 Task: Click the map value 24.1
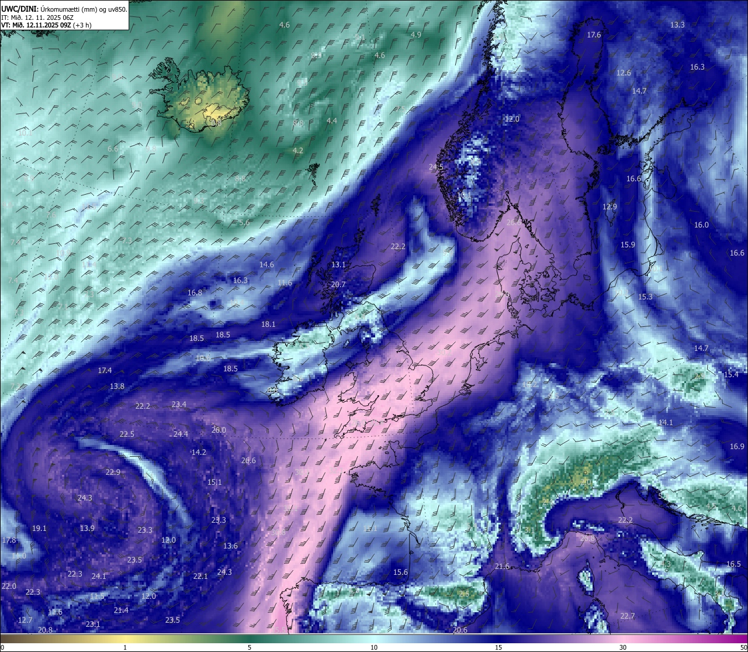[x=99, y=576]
